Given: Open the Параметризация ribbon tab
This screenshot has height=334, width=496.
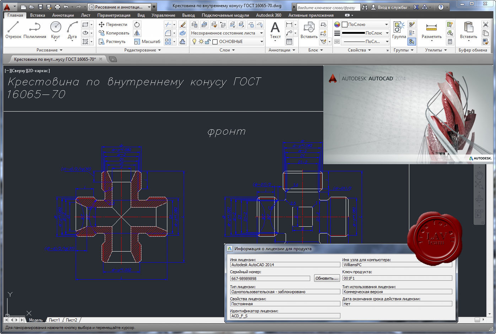Looking at the screenshot, I should (114, 15).
